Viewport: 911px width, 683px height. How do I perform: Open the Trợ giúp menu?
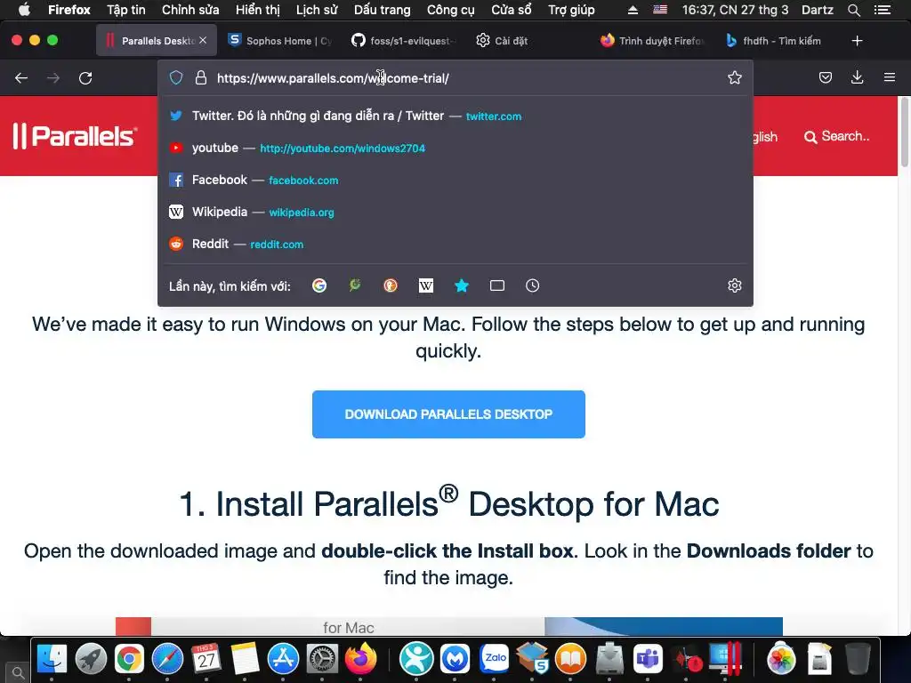coord(571,10)
